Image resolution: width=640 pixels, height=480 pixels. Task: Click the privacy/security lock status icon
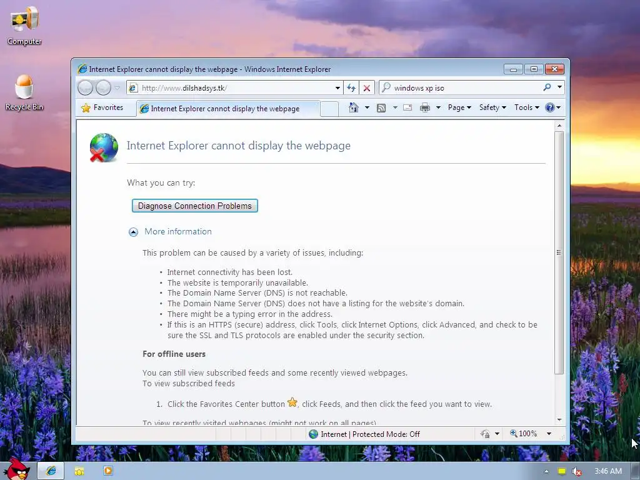coord(485,434)
